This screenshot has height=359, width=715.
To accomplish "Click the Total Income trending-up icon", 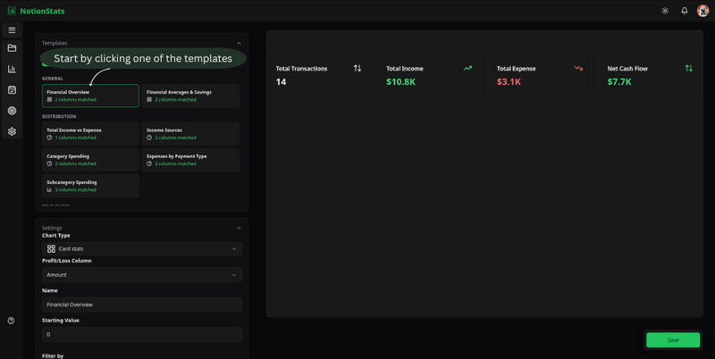I will tap(467, 69).
